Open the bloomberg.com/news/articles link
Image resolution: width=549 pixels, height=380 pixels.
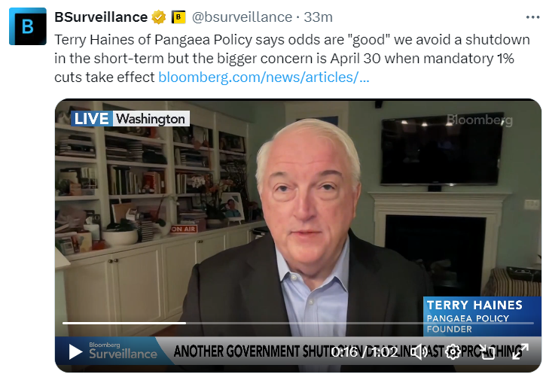click(264, 77)
